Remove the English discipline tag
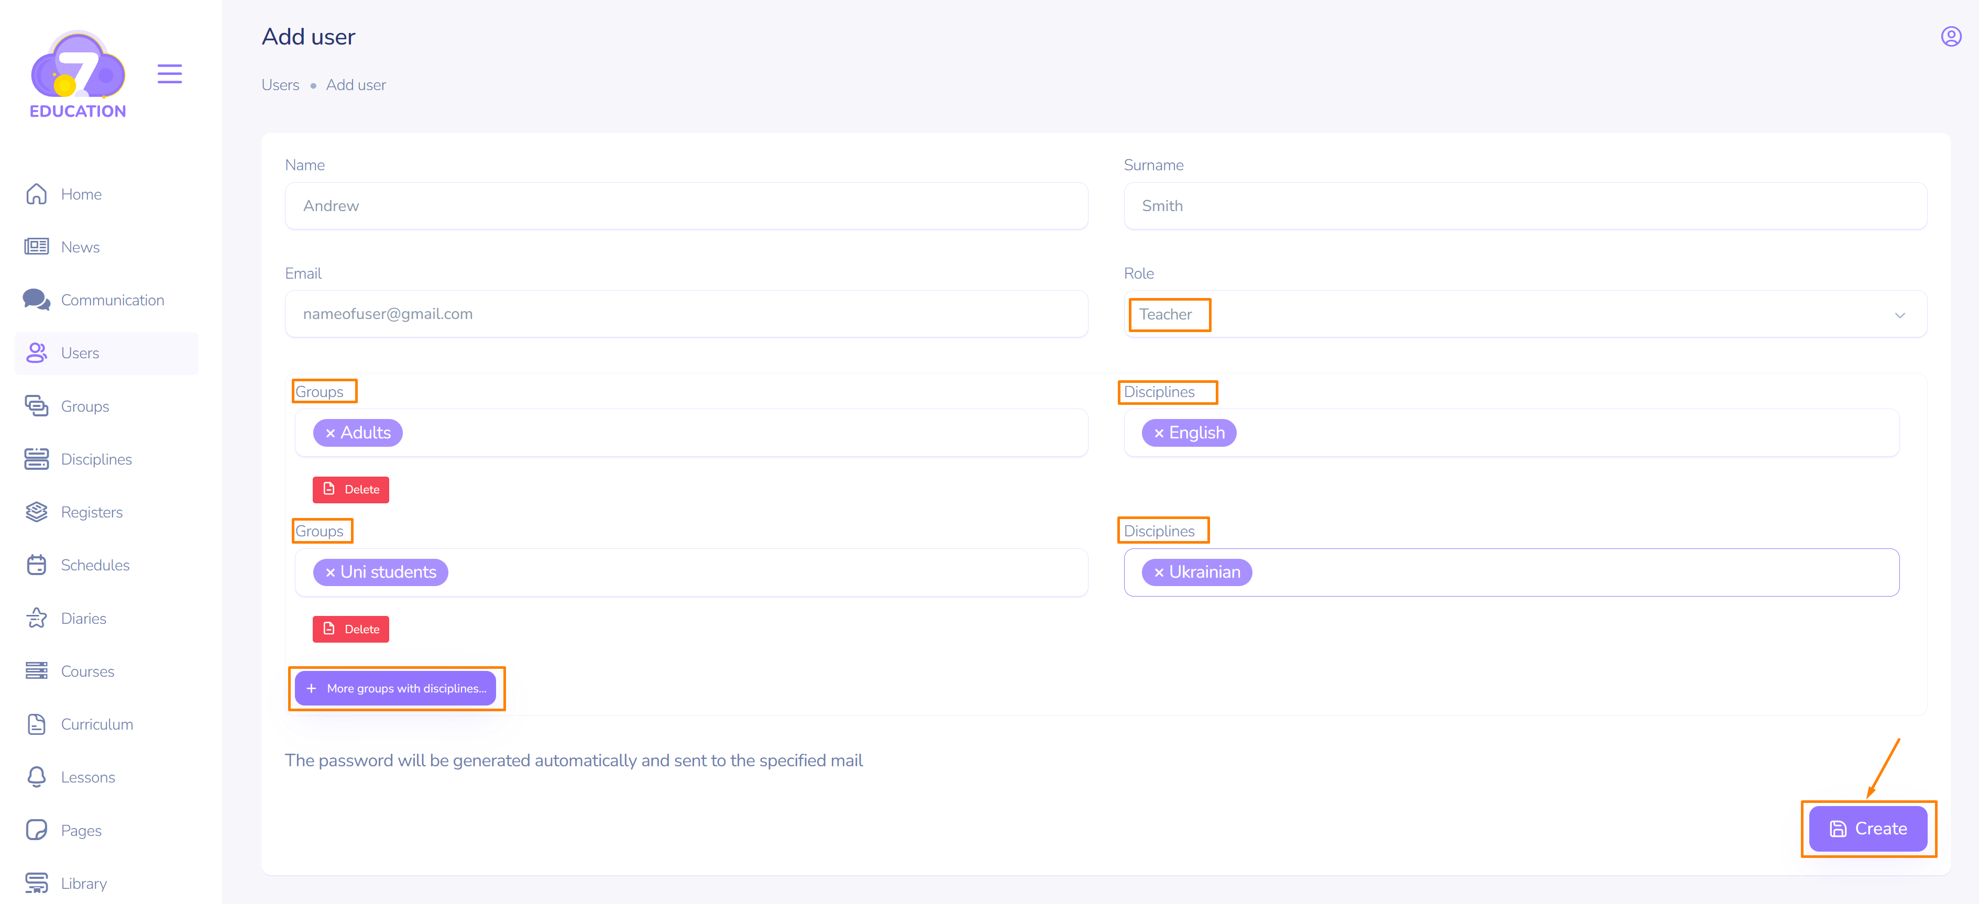This screenshot has width=1979, height=904. pyautogui.click(x=1159, y=433)
